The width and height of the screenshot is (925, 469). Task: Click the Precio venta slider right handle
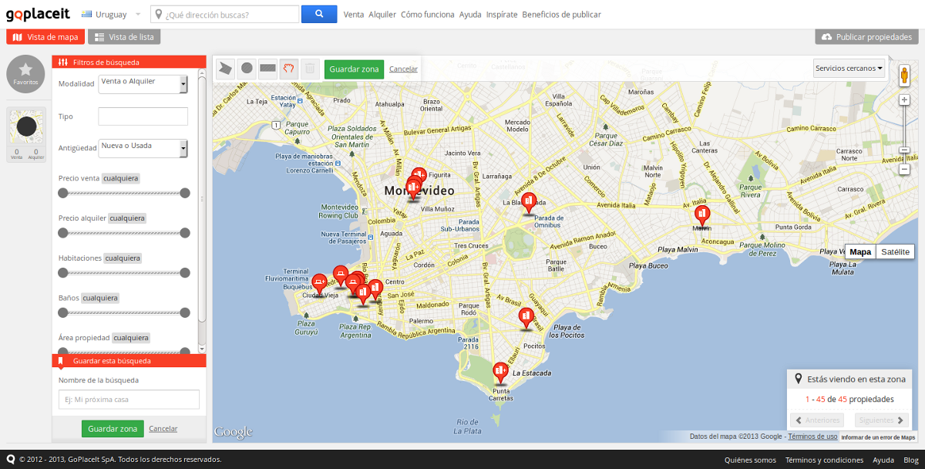(185, 193)
